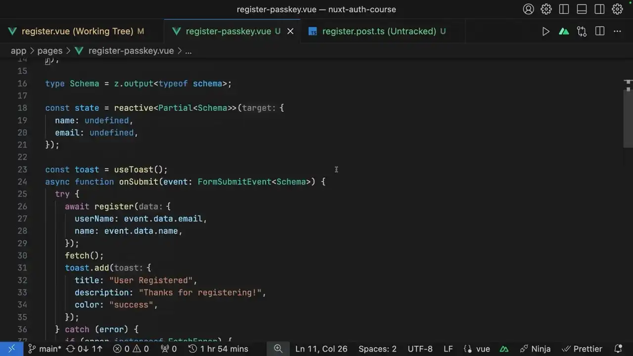Image resolution: width=633 pixels, height=356 pixels.
Task: Split the editor to the right
Action: [x=600, y=31]
